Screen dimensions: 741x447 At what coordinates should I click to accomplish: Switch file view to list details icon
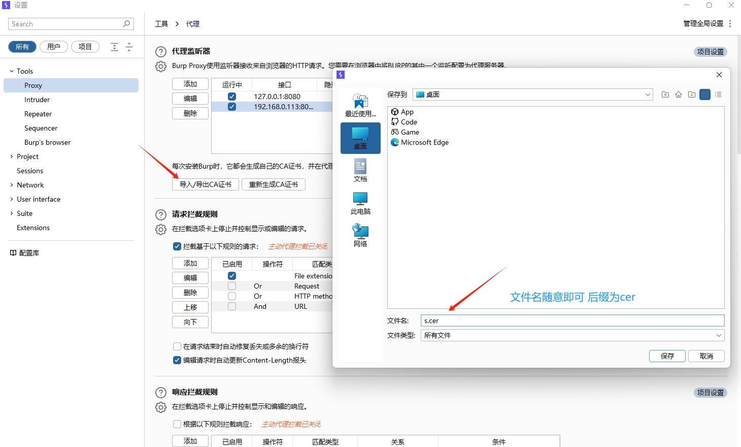click(718, 94)
